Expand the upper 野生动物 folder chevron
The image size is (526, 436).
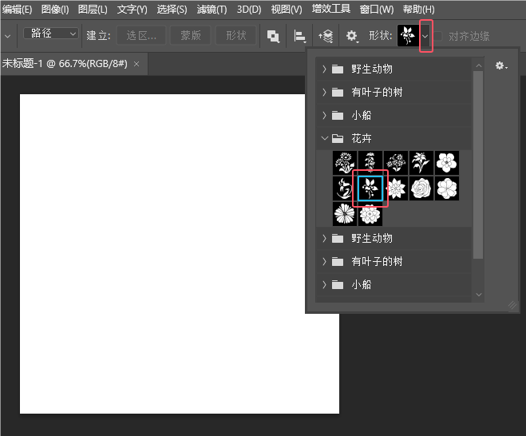tap(324, 69)
